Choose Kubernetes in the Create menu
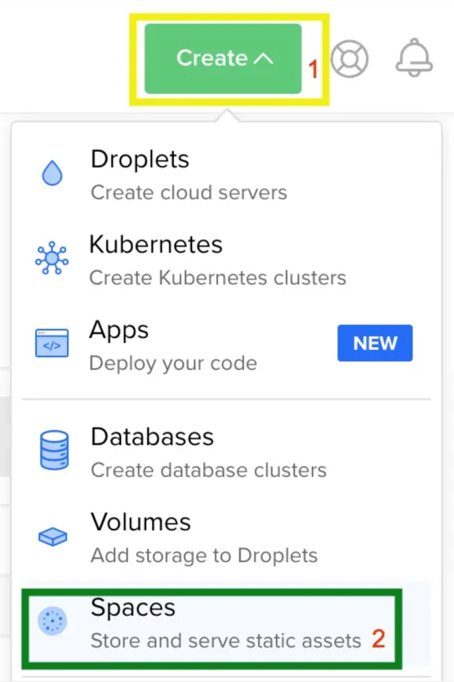This screenshot has width=454, height=682. pyautogui.click(x=155, y=244)
